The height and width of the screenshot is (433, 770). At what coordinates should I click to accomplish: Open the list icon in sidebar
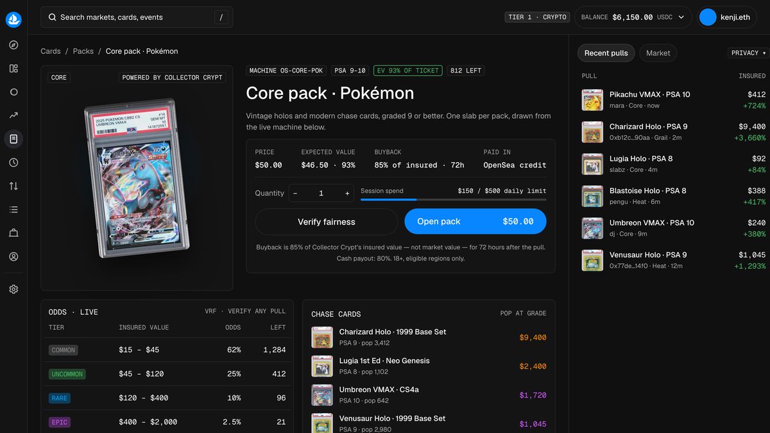click(13, 210)
